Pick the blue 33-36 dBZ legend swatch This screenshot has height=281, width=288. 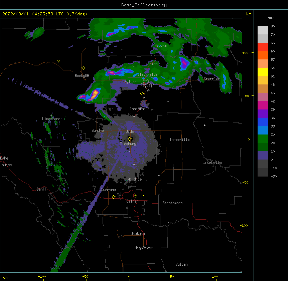tap(263, 122)
